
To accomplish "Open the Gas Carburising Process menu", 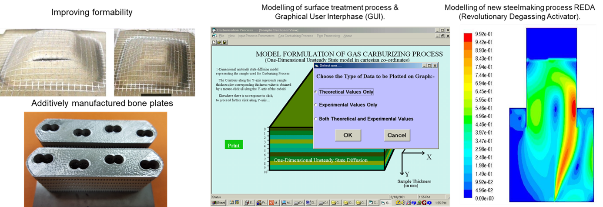I will click(295, 36).
